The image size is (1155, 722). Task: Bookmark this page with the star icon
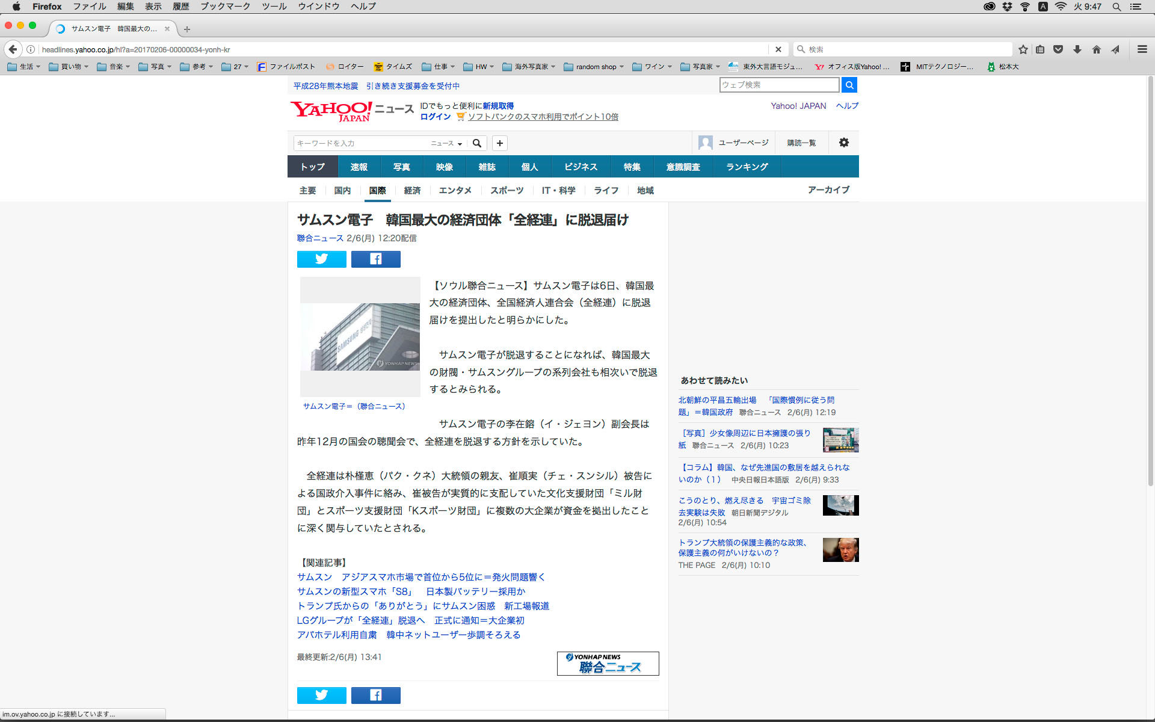click(1023, 49)
